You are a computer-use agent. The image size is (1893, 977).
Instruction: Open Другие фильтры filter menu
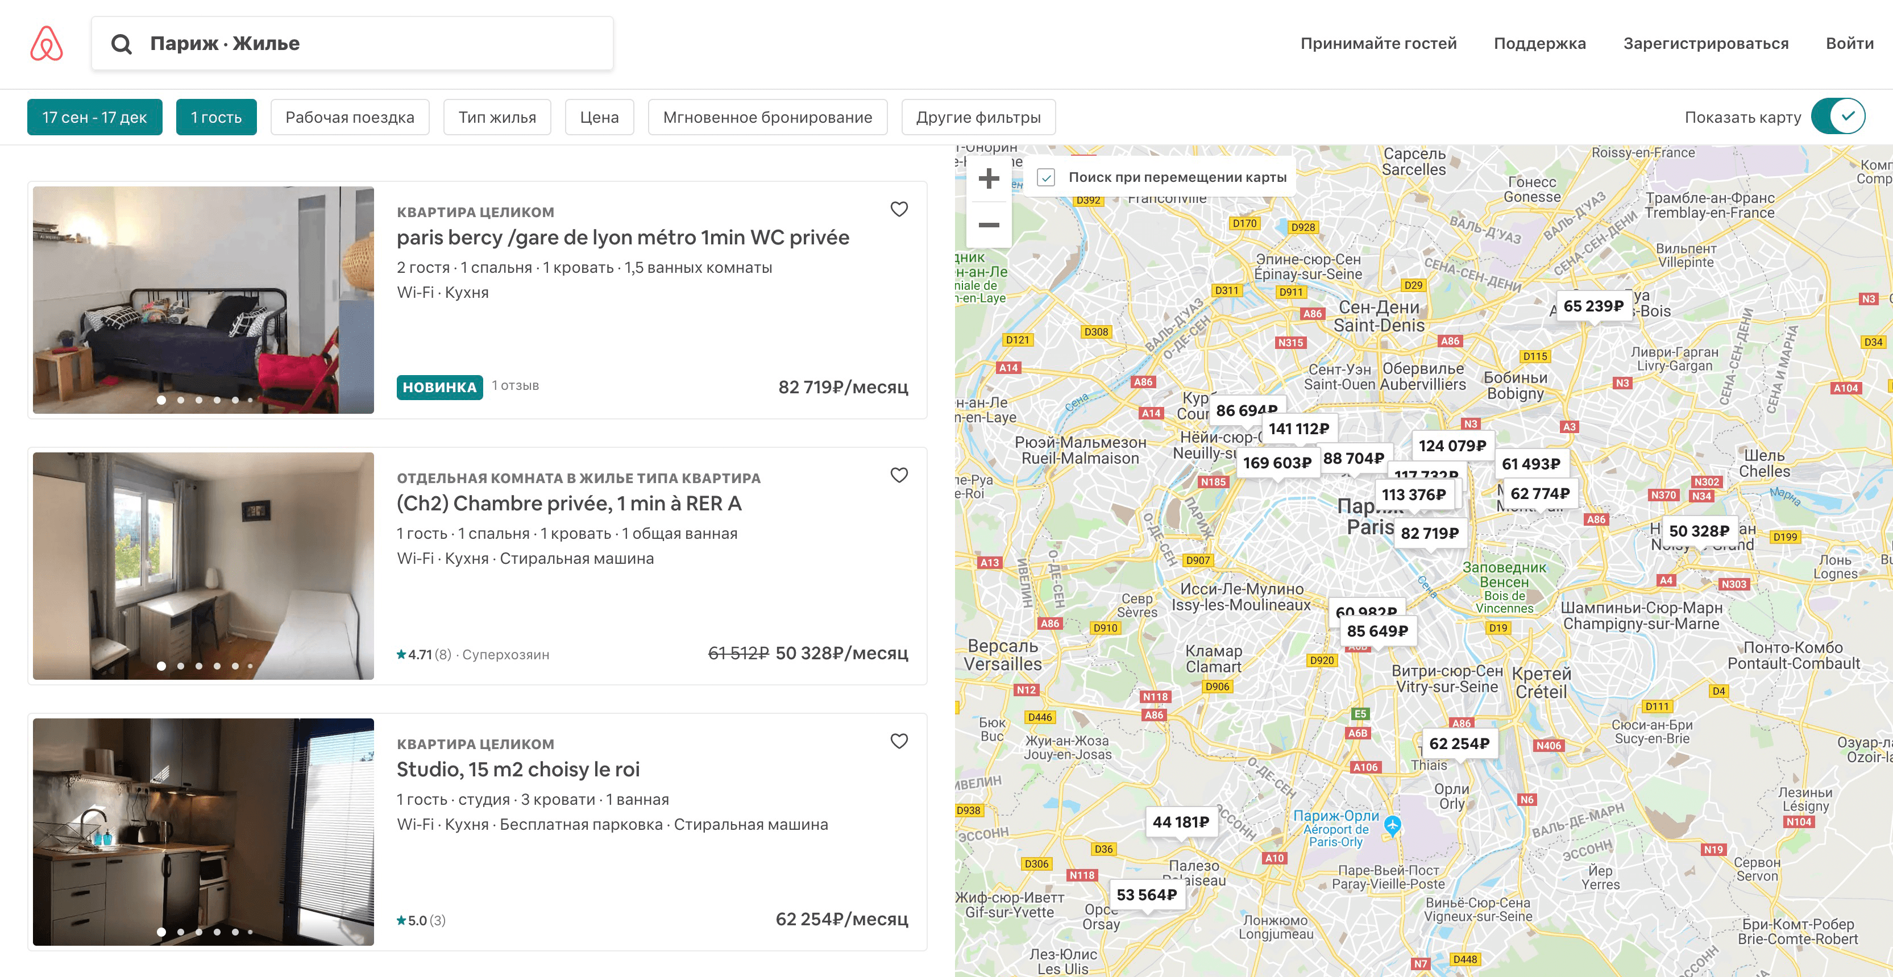(978, 118)
